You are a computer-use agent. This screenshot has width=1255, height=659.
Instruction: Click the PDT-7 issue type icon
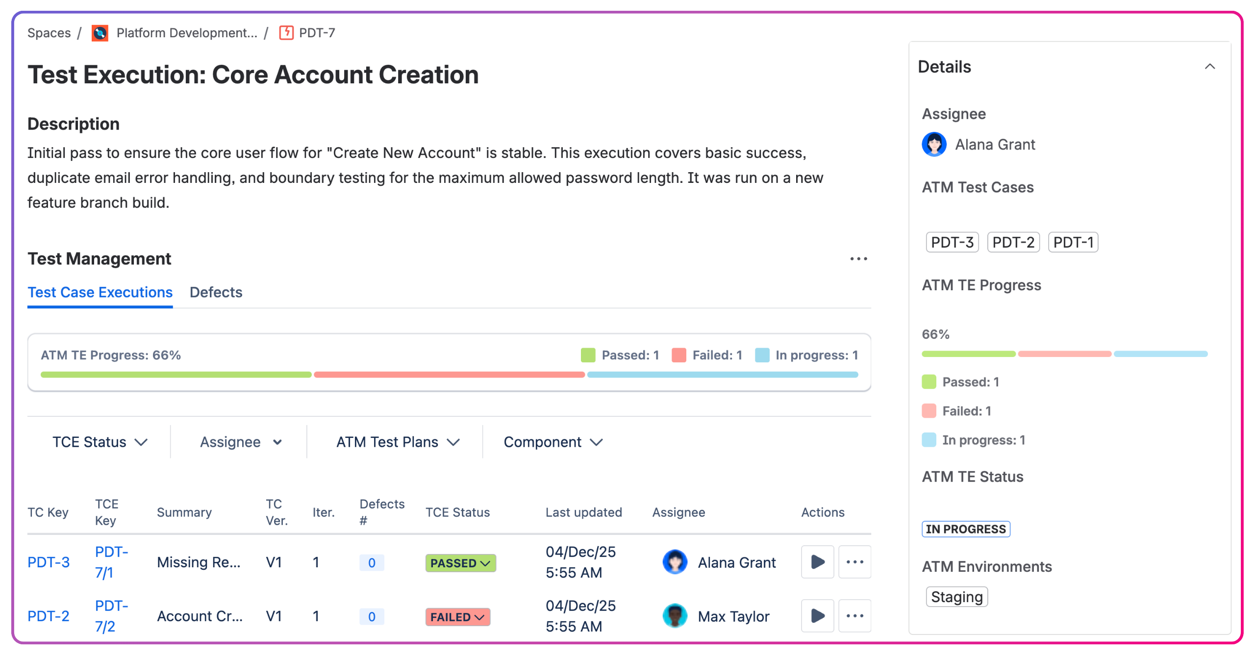click(x=286, y=33)
